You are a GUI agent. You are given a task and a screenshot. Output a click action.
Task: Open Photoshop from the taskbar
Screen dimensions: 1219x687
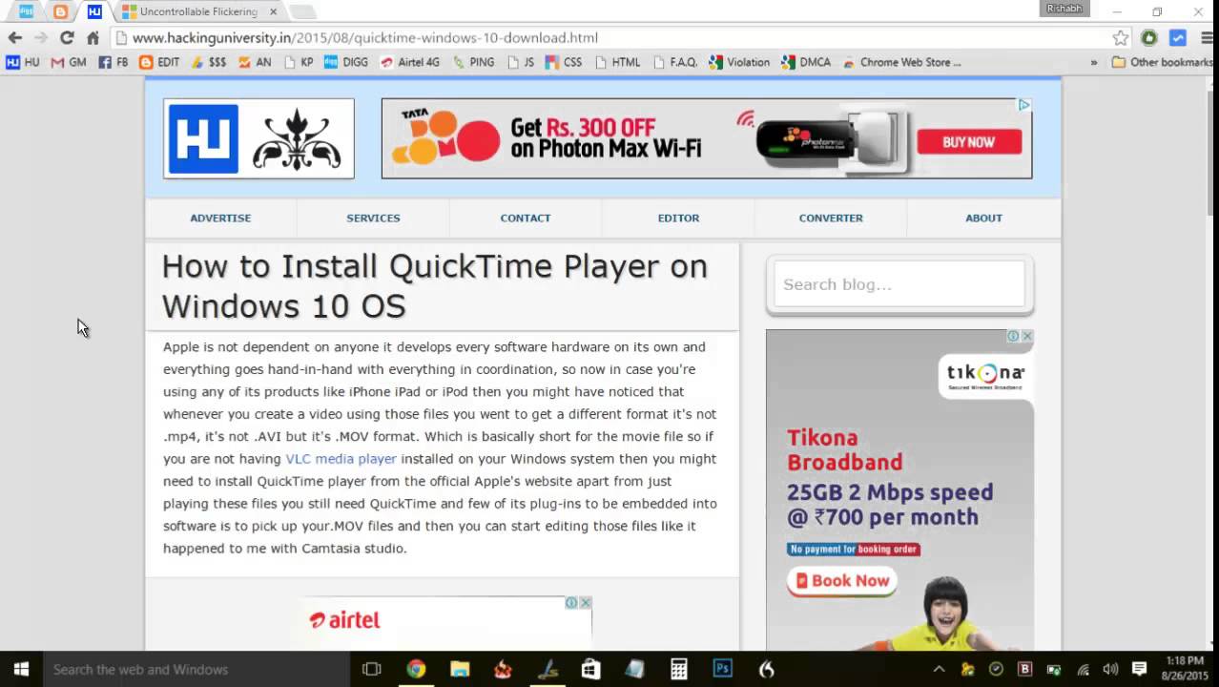(723, 670)
